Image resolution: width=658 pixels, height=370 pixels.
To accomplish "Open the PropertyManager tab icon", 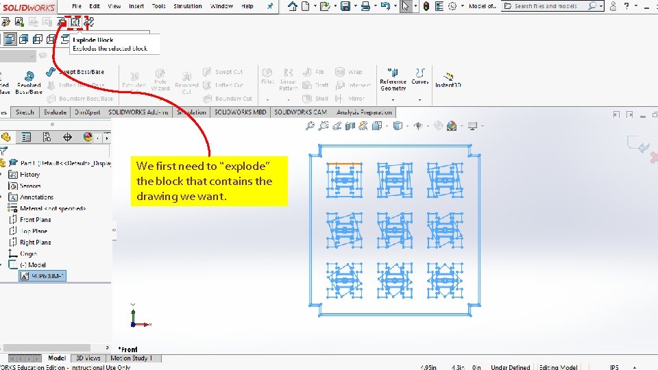I will tap(26, 137).
